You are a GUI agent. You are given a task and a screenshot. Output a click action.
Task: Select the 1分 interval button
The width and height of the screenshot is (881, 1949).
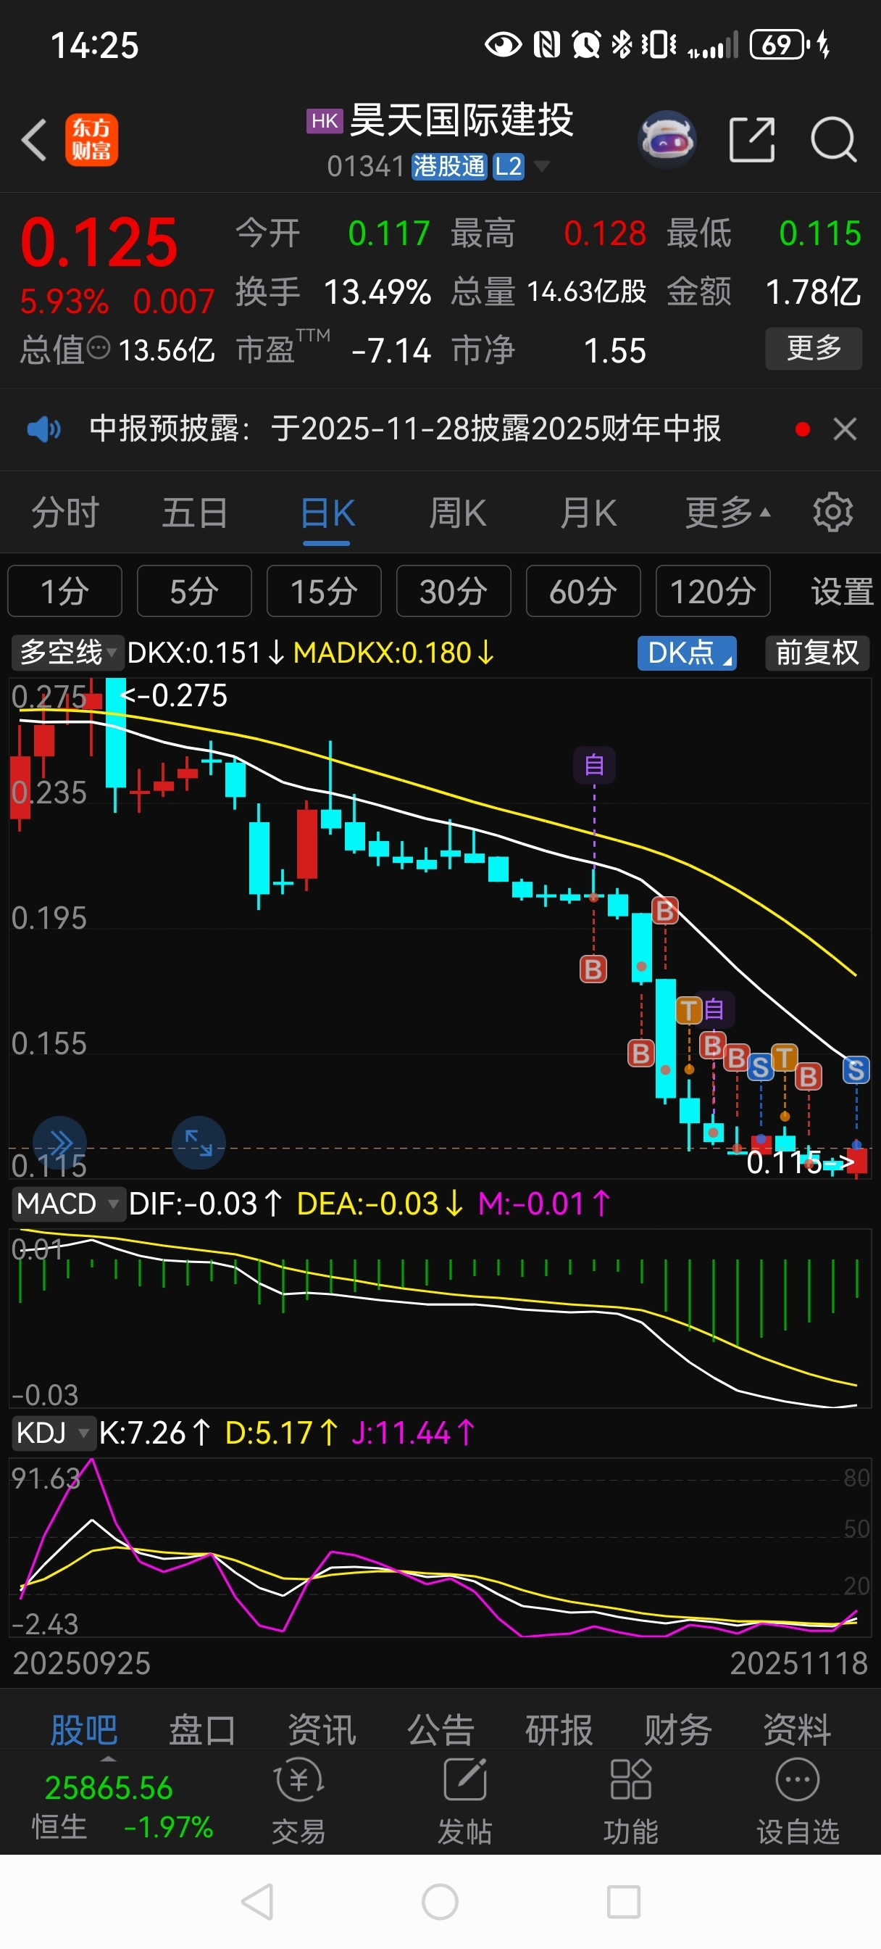[x=64, y=591]
